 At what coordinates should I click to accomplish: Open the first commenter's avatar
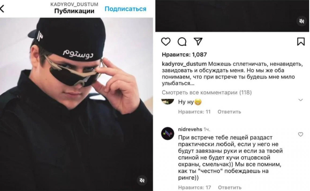pyautogui.click(x=168, y=101)
